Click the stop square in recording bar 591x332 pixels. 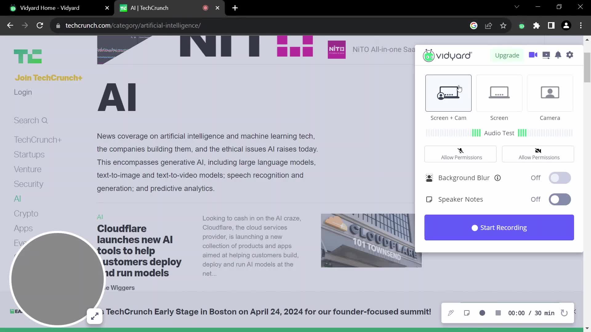(498, 313)
